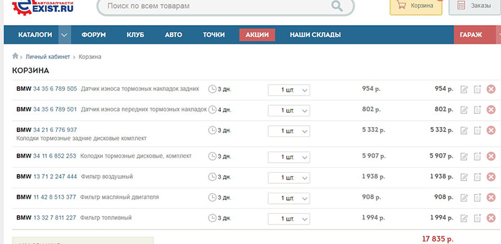Viewport: 501px width, 244px height.
Task: Remove item 34 21 6 776 937
Action: (491, 130)
